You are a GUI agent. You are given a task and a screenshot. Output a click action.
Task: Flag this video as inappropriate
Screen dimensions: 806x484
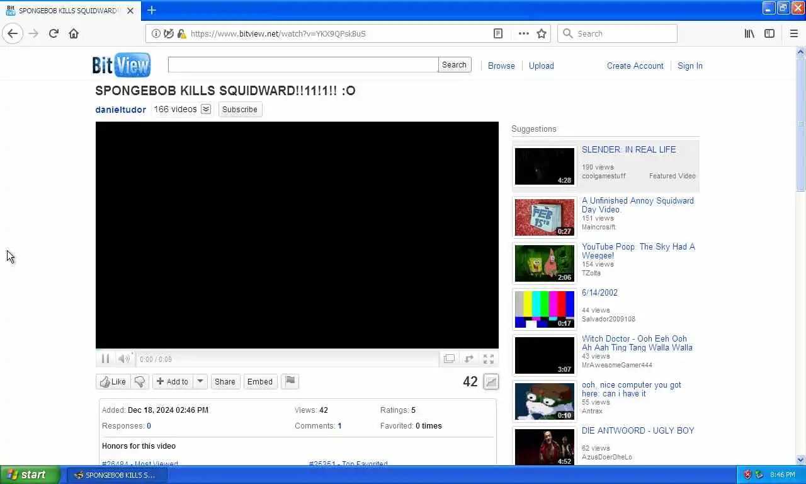point(290,381)
